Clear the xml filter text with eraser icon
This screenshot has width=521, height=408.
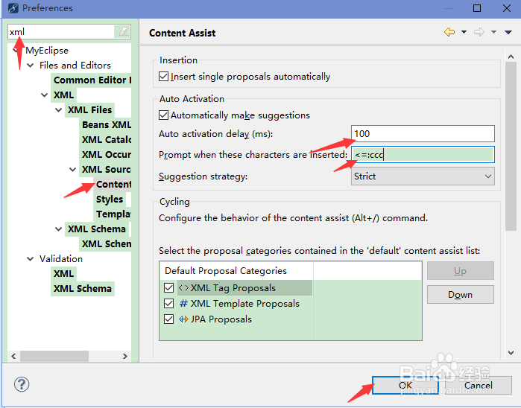click(122, 32)
